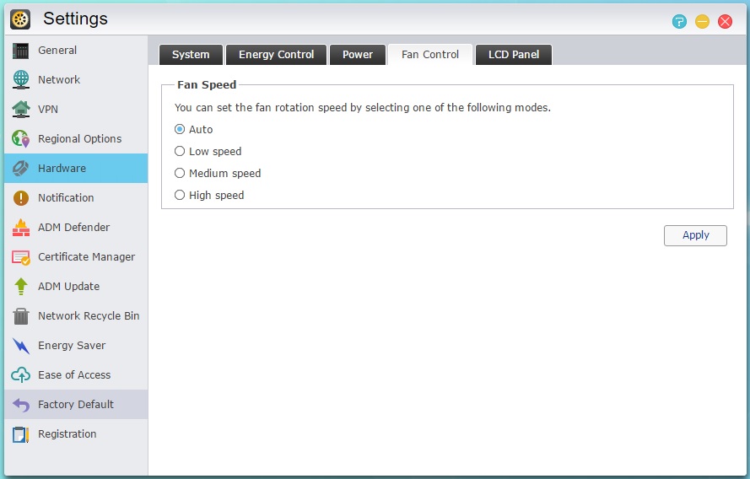Image resolution: width=750 pixels, height=479 pixels.
Task: Switch to the System tab
Action: click(x=191, y=55)
